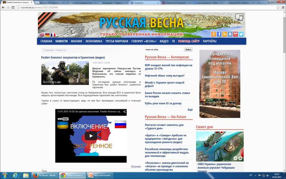Image resolution: width=286 pixels, height=179 pixels.
Task: Open File Explorer from the taskbar
Action: pyautogui.click(x=26, y=175)
